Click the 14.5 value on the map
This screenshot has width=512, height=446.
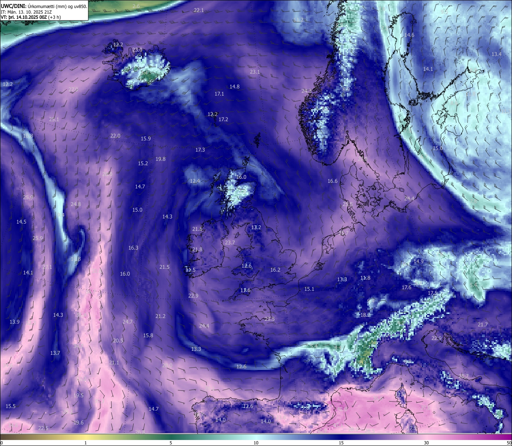pos(21,222)
